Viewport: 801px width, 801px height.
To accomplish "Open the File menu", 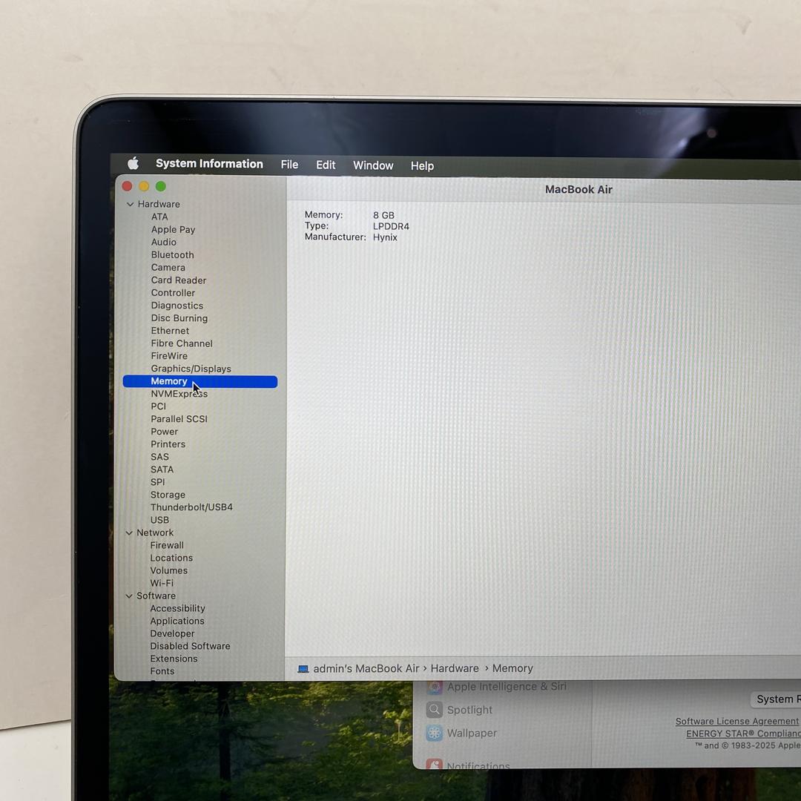I will pos(289,165).
